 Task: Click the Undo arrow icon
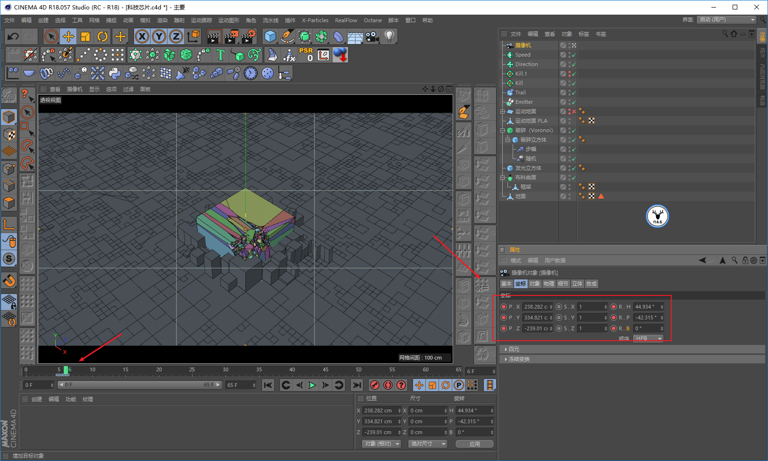click(13, 36)
